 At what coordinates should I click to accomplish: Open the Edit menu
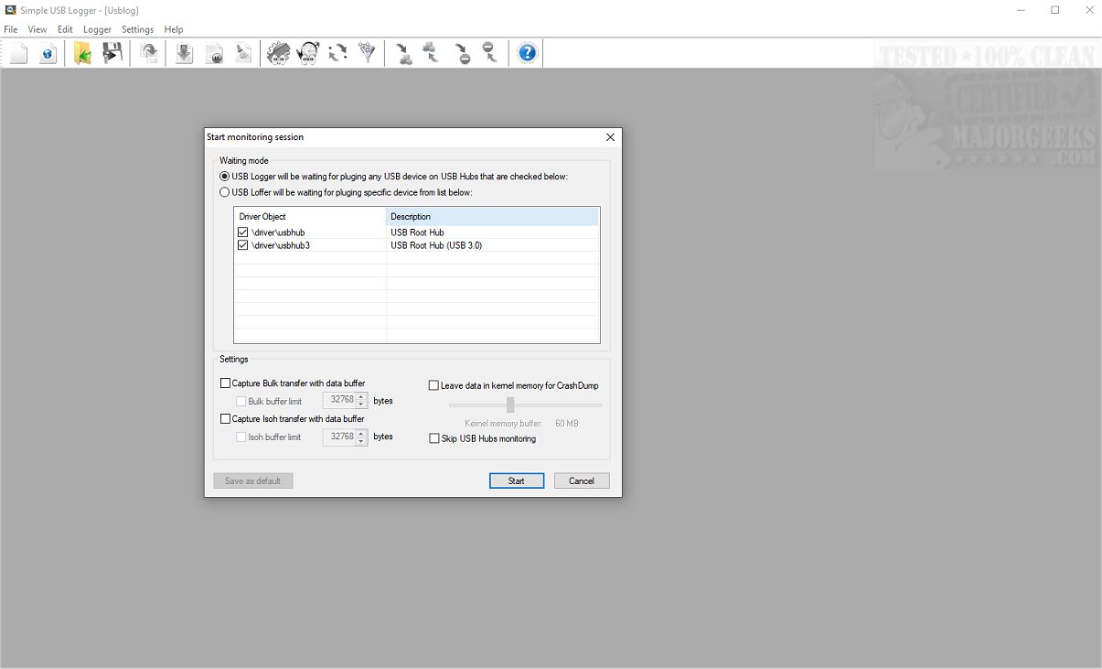click(x=65, y=29)
